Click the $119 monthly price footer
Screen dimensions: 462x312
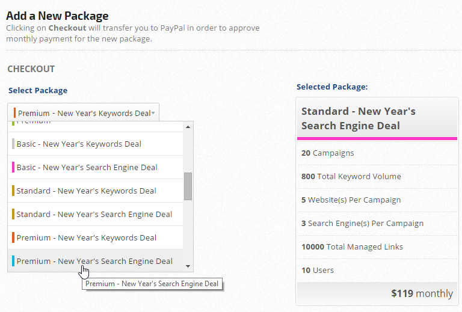coord(422,293)
